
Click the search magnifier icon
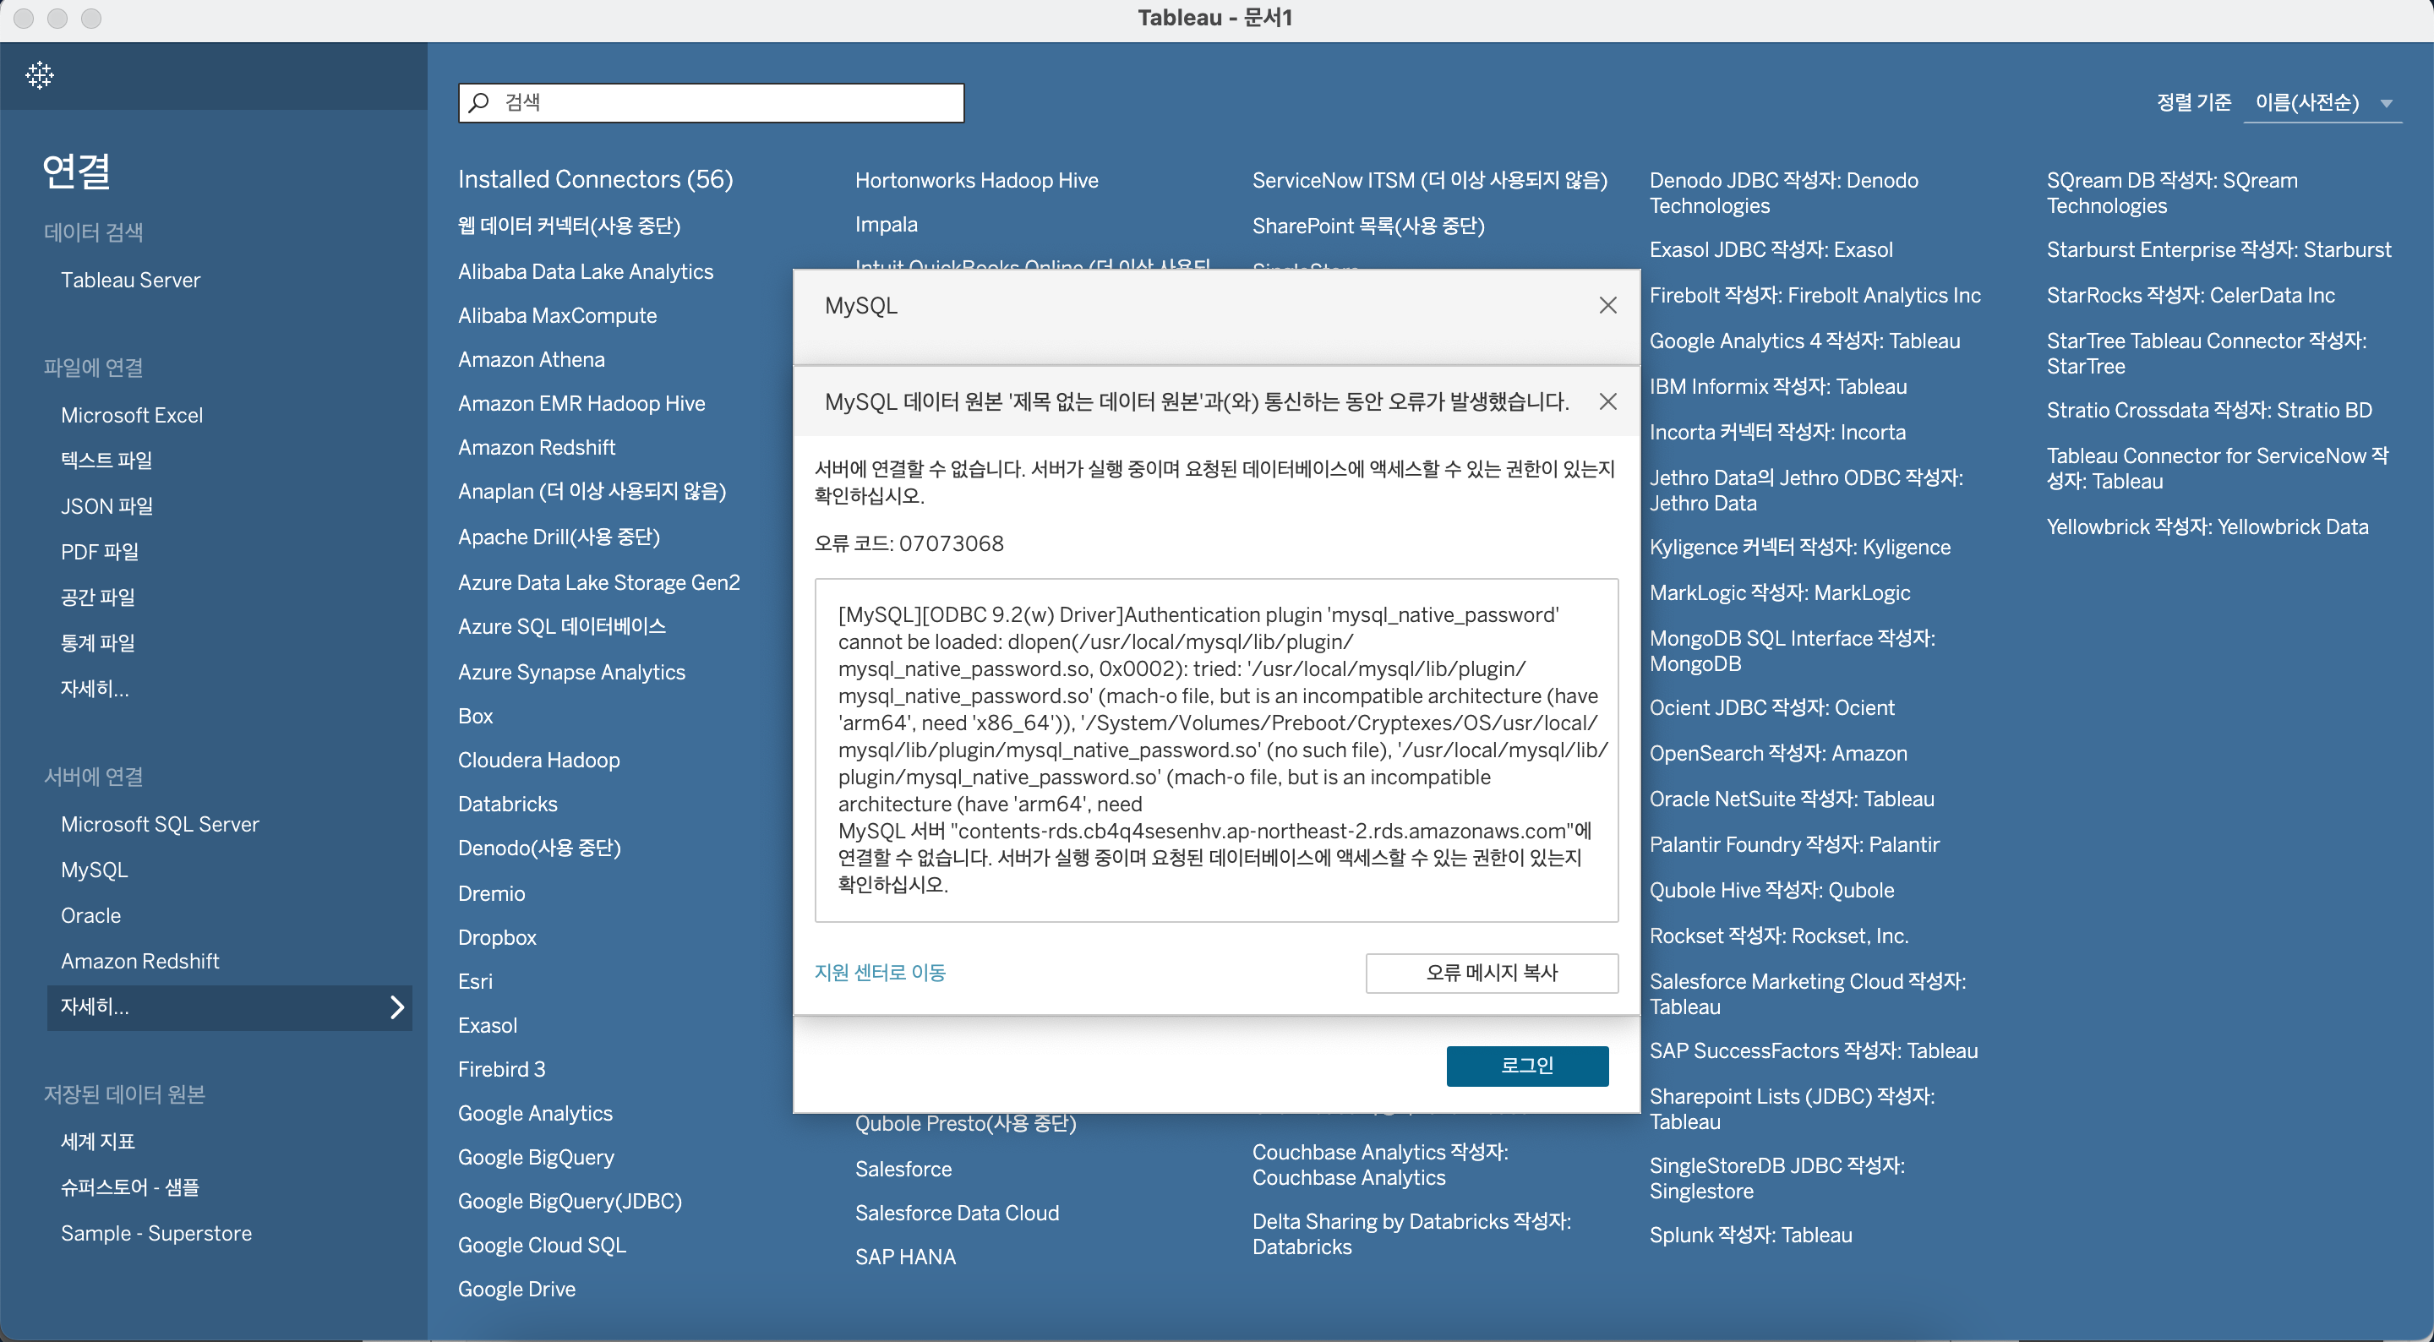tap(479, 102)
